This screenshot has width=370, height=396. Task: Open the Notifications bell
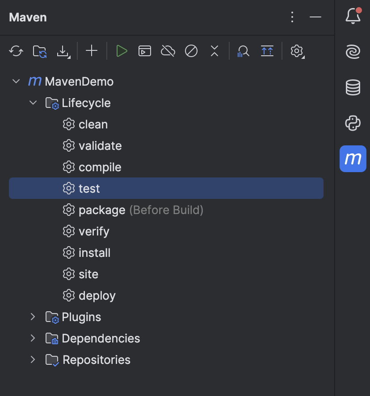[353, 16]
